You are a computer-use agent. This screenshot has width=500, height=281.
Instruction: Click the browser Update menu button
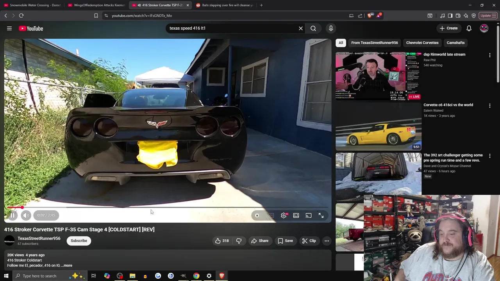point(488,16)
